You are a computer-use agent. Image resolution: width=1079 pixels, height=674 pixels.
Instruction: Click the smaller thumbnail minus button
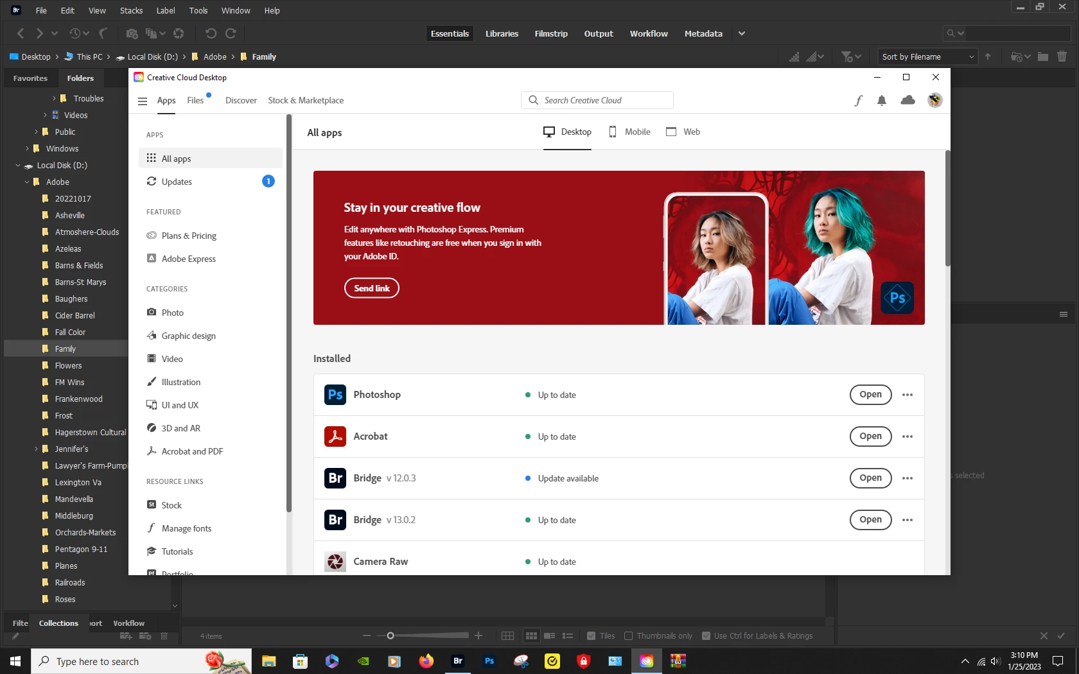click(367, 636)
